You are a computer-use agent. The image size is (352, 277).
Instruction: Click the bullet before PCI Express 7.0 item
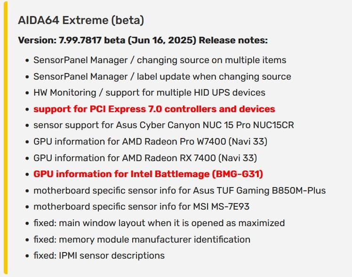(x=27, y=109)
